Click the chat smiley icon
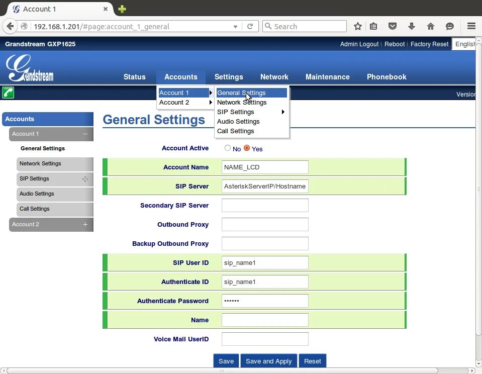Image resolution: width=482 pixels, height=374 pixels. click(x=450, y=27)
